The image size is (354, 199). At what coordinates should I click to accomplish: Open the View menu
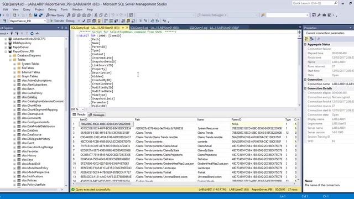15,9
